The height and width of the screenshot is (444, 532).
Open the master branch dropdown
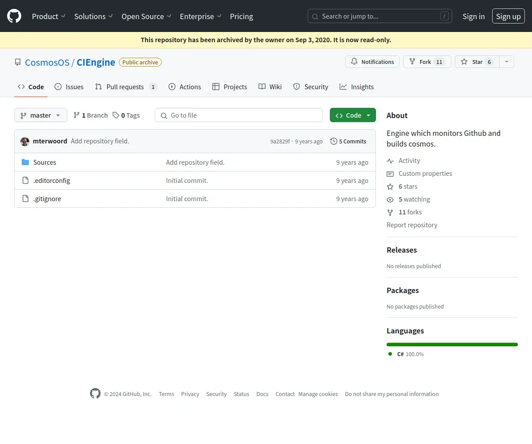41,115
